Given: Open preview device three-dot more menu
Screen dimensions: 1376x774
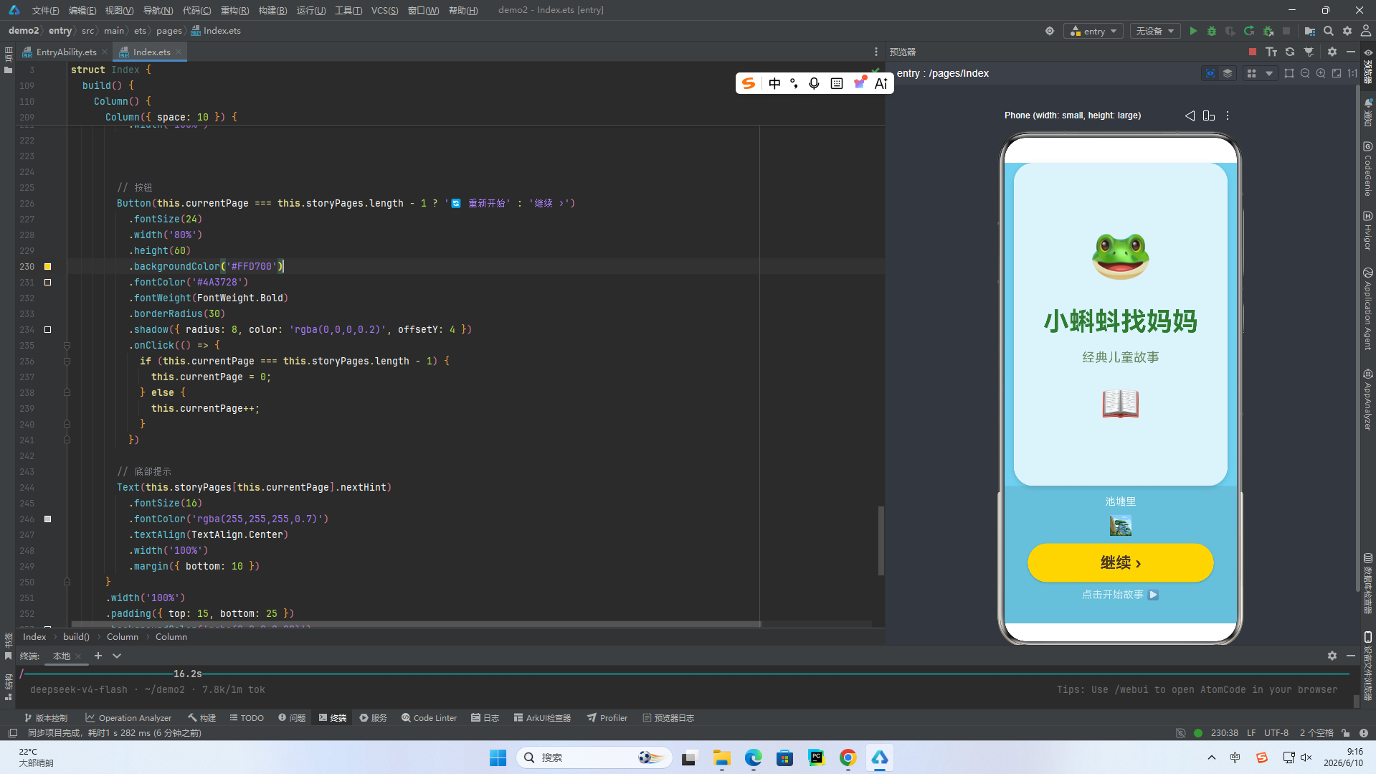Looking at the screenshot, I should 1228,115.
